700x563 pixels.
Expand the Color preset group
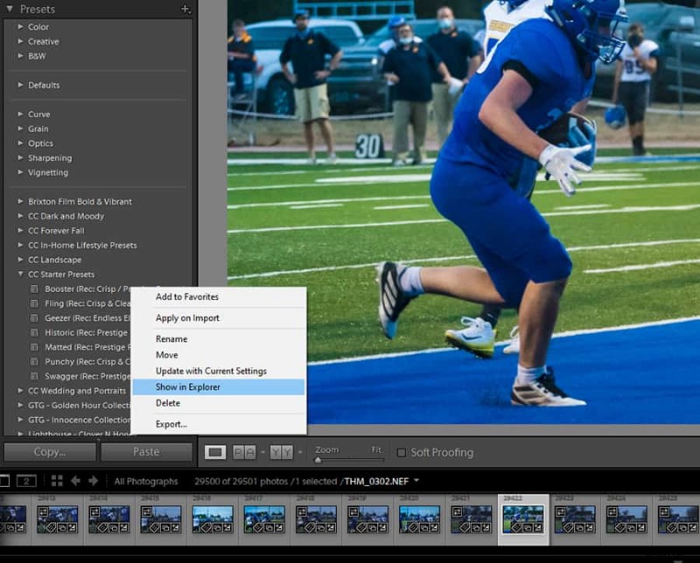coord(20,27)
